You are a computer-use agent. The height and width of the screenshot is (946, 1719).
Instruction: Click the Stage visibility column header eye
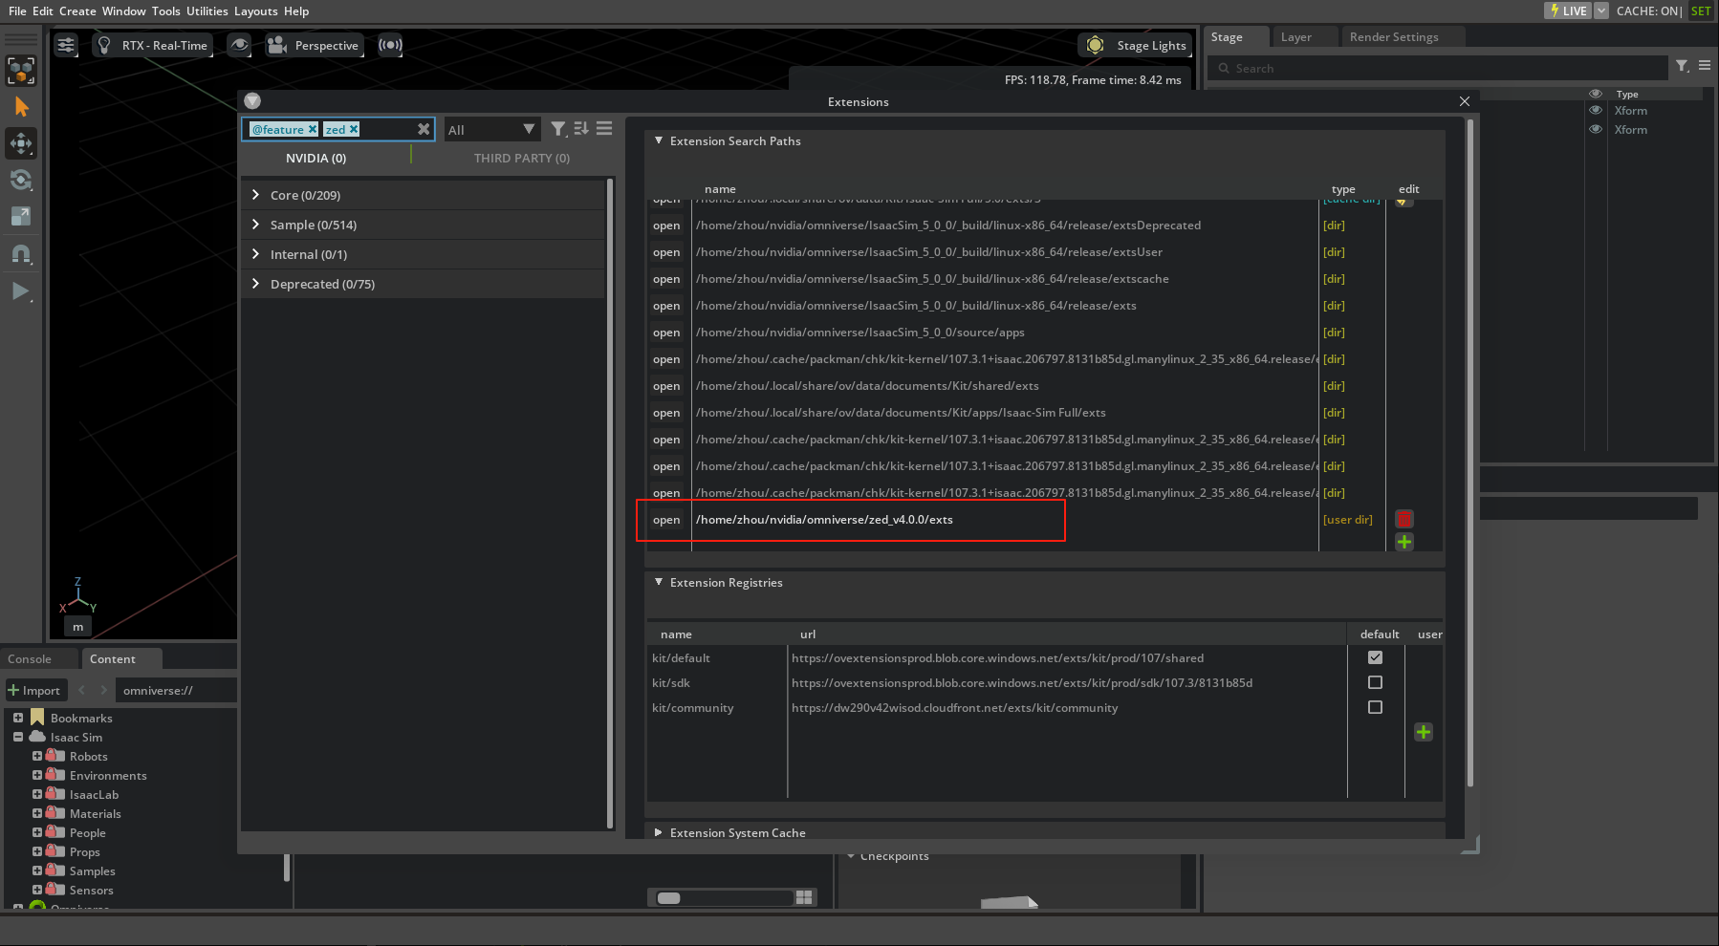point(1596,94)
